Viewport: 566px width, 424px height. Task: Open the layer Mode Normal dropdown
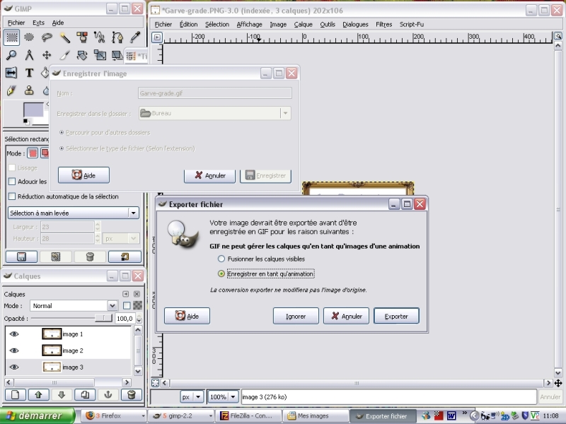tap(74, 306)
